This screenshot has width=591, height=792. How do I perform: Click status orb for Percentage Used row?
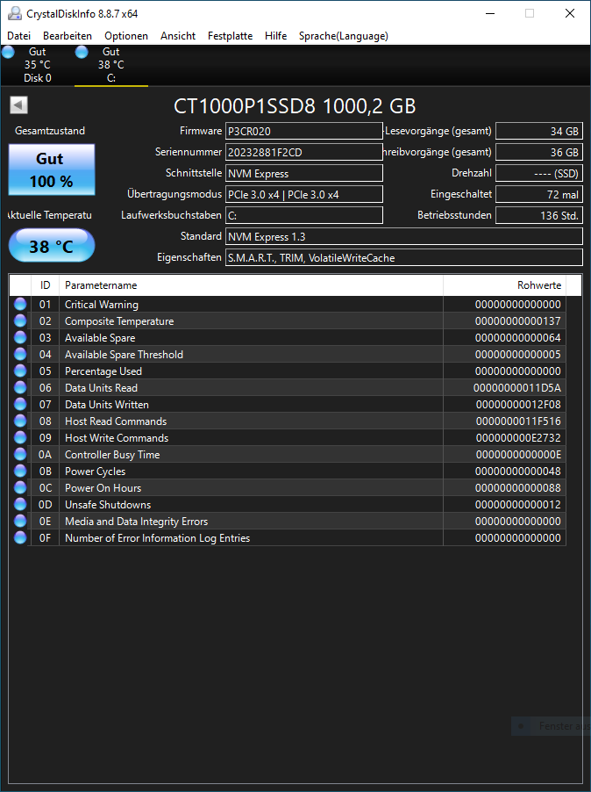click(x=20, y=371)
